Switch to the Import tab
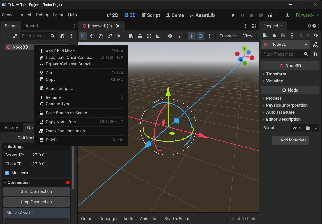 pyautogui.click(x=31, y=26)
